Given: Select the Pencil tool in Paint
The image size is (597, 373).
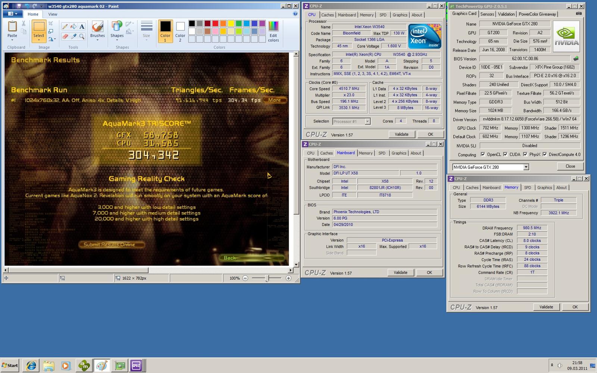Looking at the screenshot, I should coord(65,26).
